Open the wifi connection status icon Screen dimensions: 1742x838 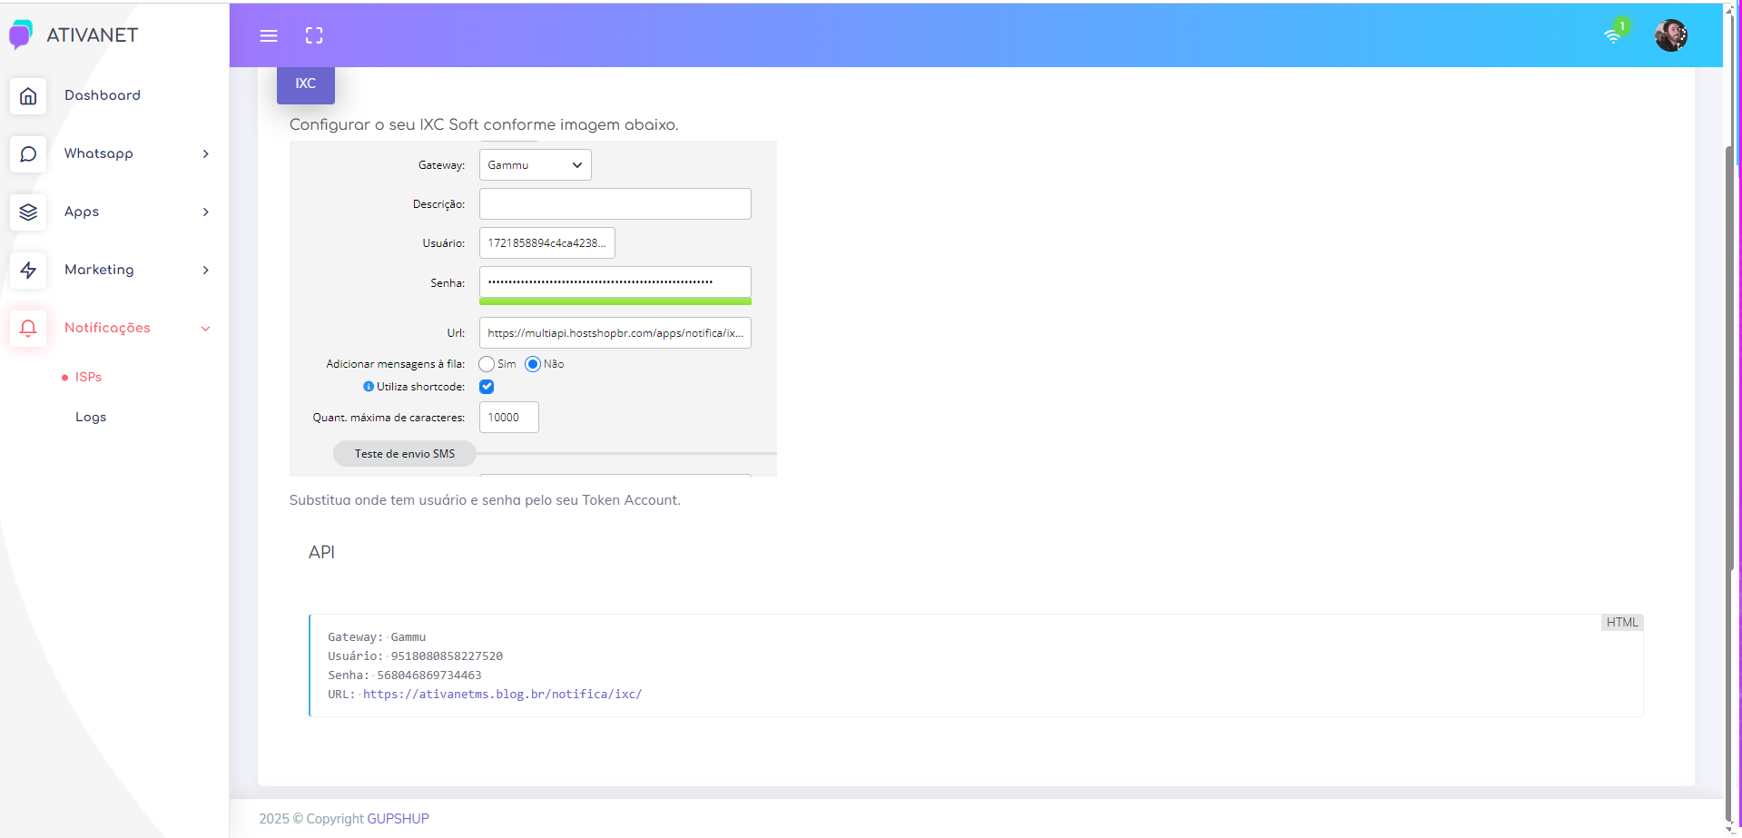[1613, 35]
